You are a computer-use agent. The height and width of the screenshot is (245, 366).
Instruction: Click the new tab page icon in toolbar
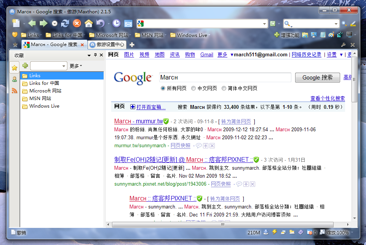point(16,23)
